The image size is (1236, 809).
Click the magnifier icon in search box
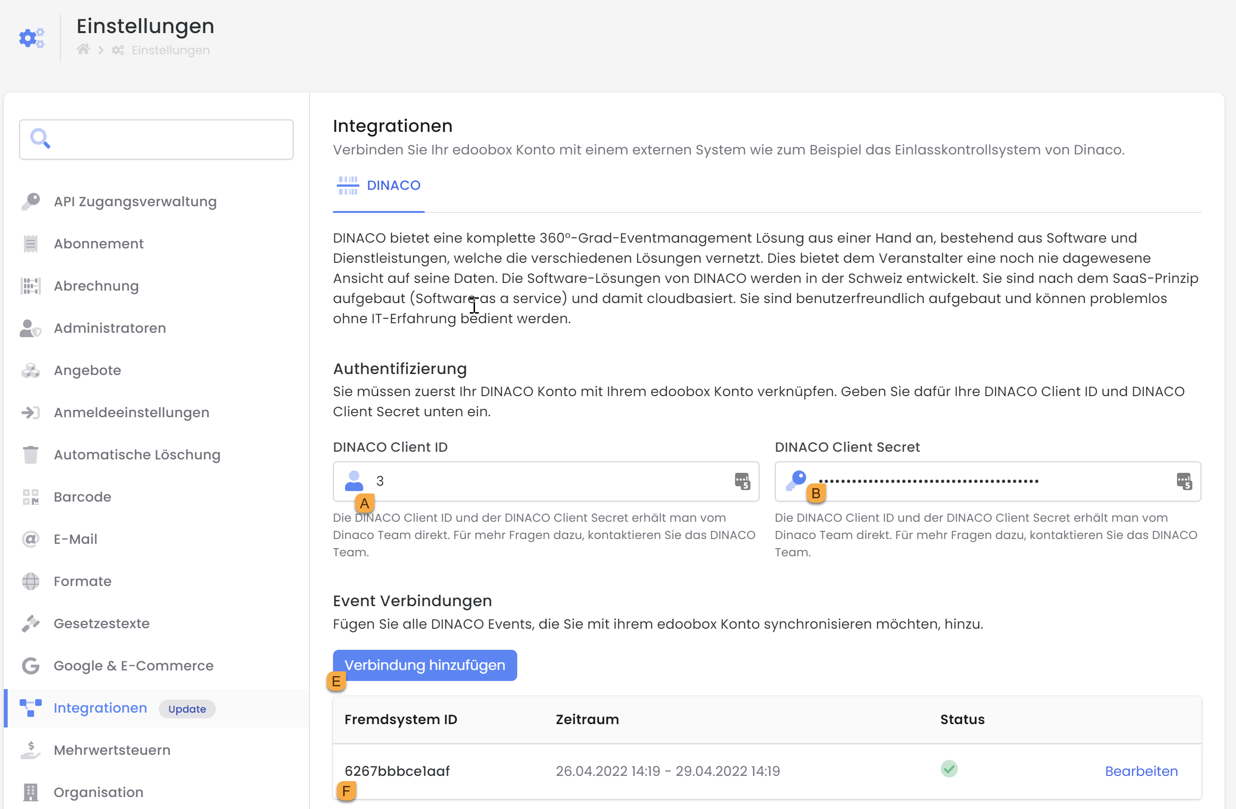(x=40, y=139)
